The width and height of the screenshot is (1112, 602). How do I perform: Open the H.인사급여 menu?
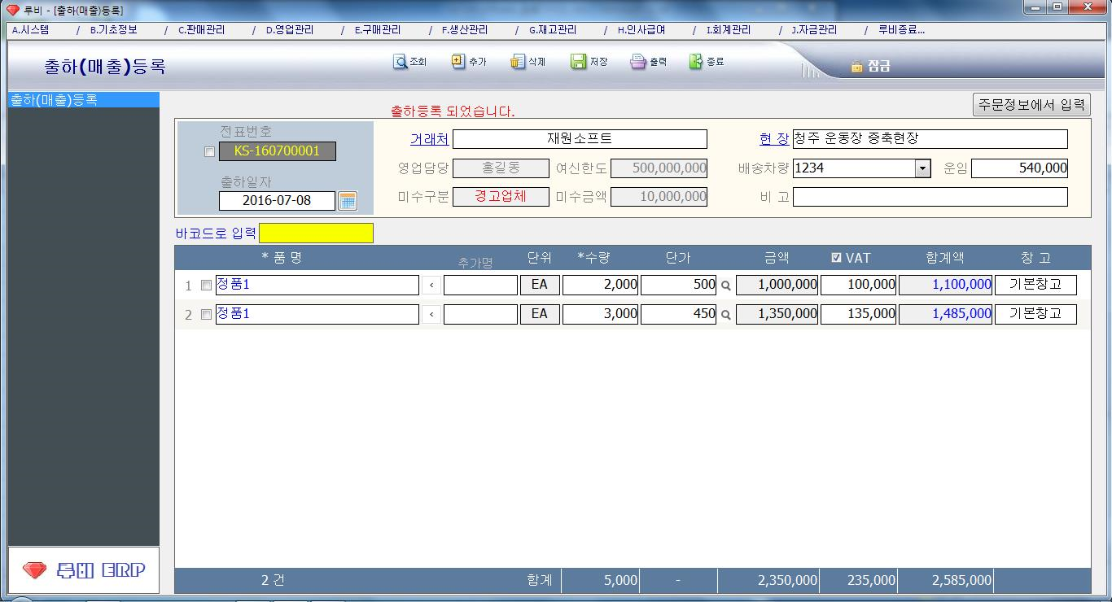click(x=641, y=30)
